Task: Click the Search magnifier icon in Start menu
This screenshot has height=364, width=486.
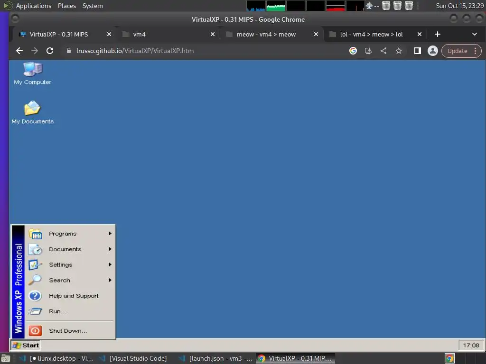Action: [35, 280]
